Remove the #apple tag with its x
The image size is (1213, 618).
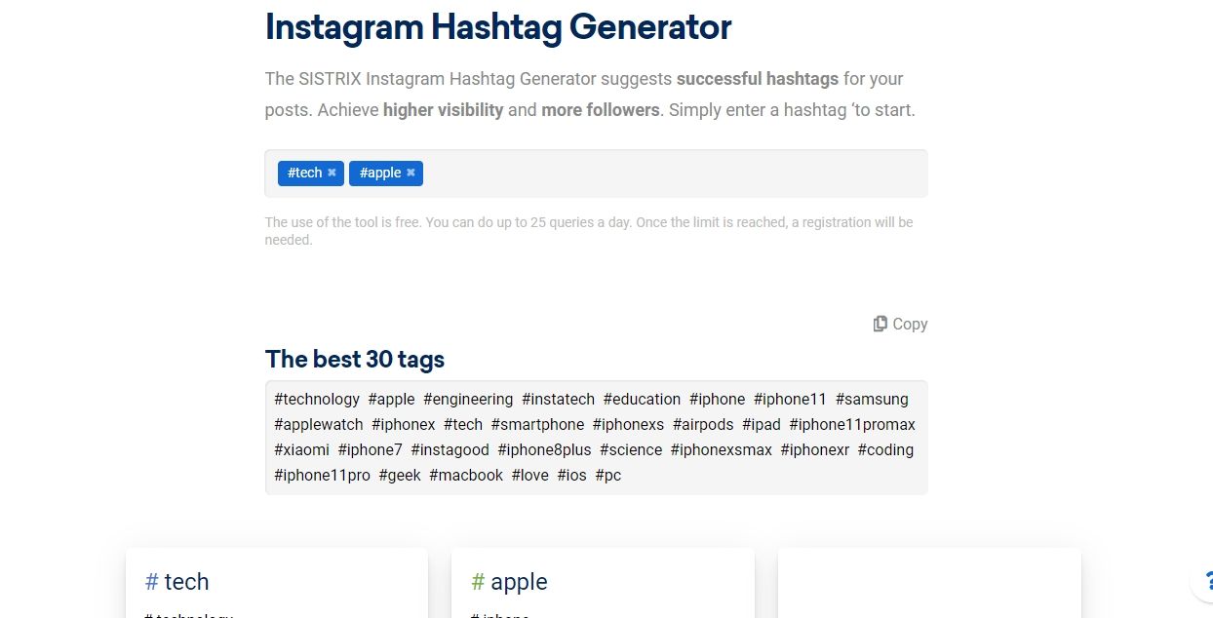coord(411,173)
